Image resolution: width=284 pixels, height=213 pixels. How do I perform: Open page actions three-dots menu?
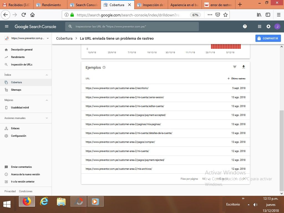(210, 15)
